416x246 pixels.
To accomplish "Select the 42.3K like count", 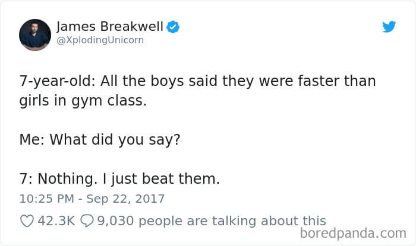I will coord(56,221).
